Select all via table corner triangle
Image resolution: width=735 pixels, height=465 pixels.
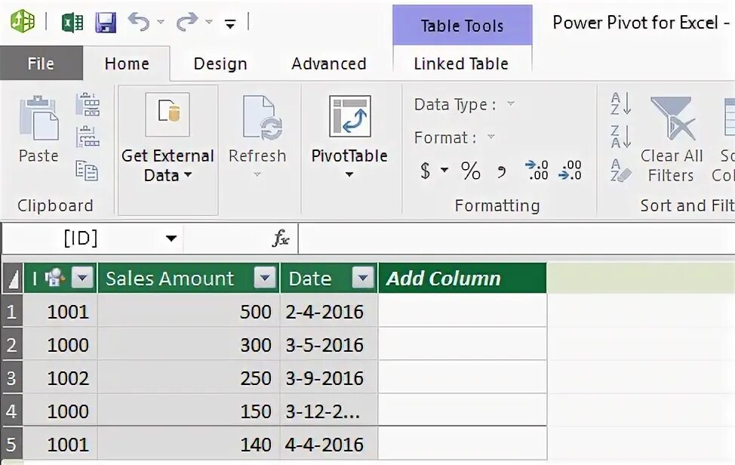click(x=13, y=279)
